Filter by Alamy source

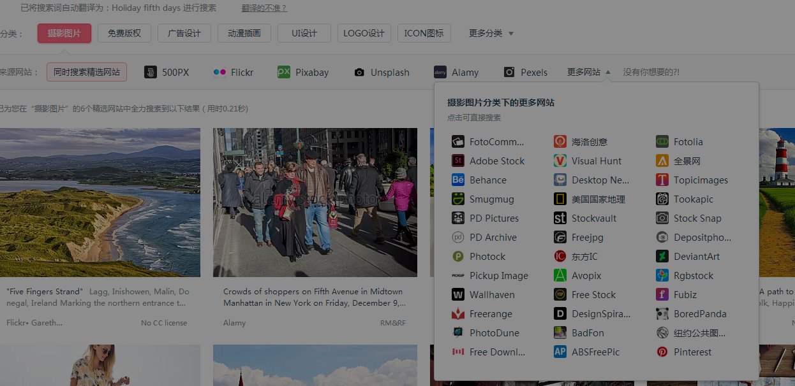[456, 72]
